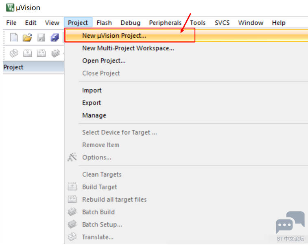Viewport: 308px width, 245px height.
Task: Click the icon beside Rebuild all target files
Action: coord(72,199)
